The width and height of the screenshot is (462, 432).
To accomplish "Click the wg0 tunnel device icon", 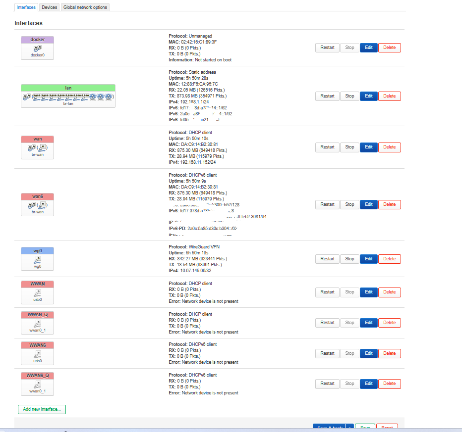I will click(x=37, y=259).
